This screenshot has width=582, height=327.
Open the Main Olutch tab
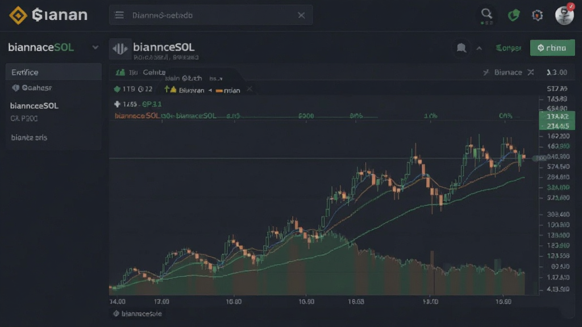(x=184, y=78)
